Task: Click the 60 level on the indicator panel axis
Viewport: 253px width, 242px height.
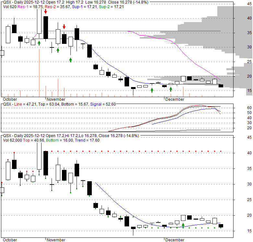Action: point(249,108)
